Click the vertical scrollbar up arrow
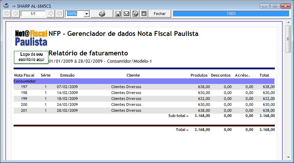This screenshot has width=294, height=163. pos(288,23)
